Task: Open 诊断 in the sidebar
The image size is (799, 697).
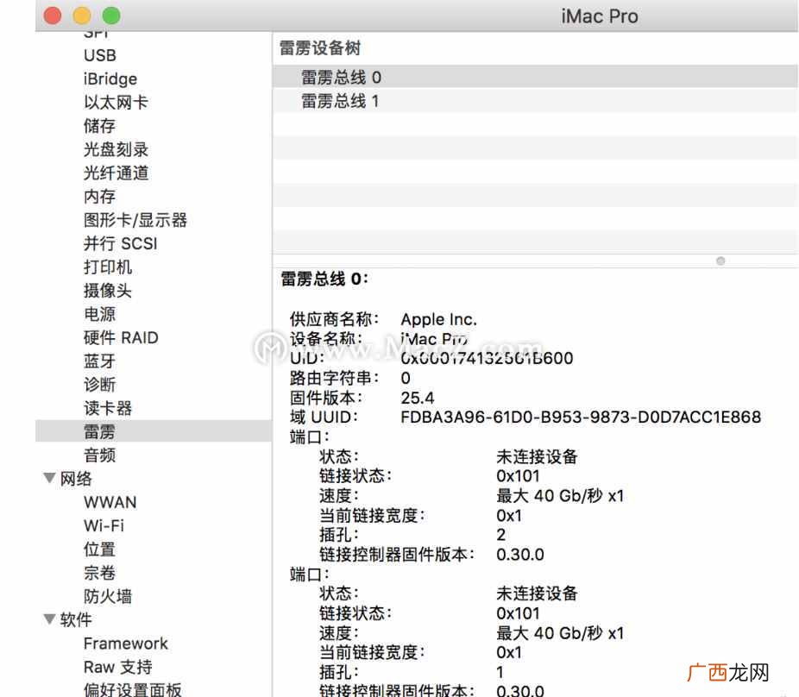Action: [x=99, y=384]
